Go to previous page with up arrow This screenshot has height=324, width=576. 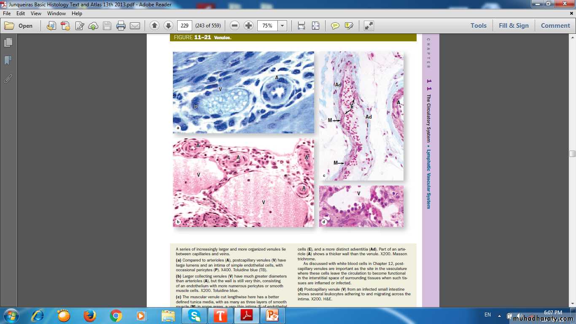[x=154, y=26]
